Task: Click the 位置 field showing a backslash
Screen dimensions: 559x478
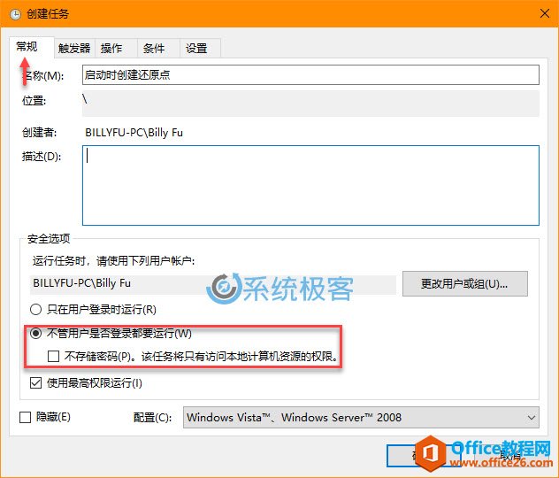Action: coord(310,104)
